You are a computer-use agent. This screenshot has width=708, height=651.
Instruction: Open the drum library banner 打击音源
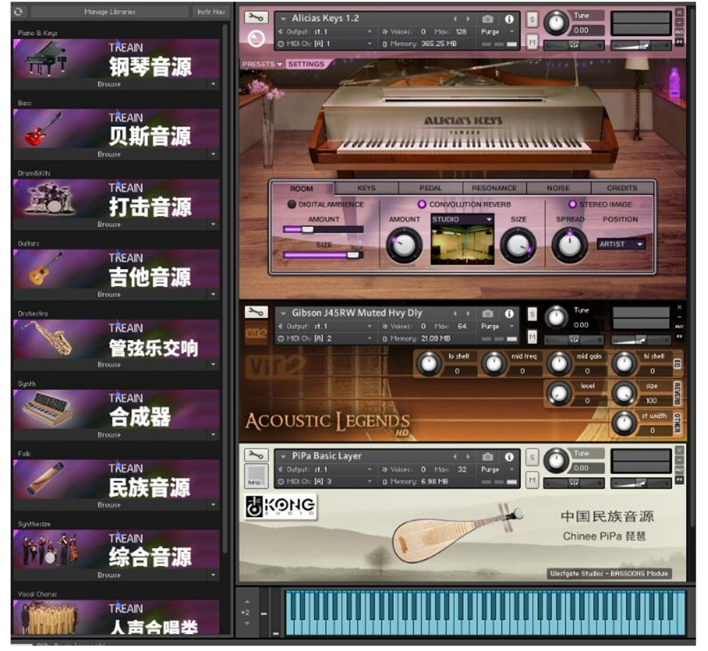117,199
